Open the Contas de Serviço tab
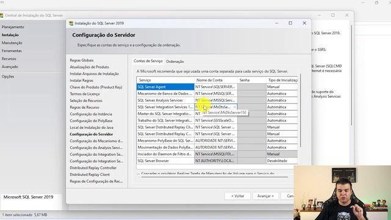Screen dimensions: 391x220 point(148,61)
